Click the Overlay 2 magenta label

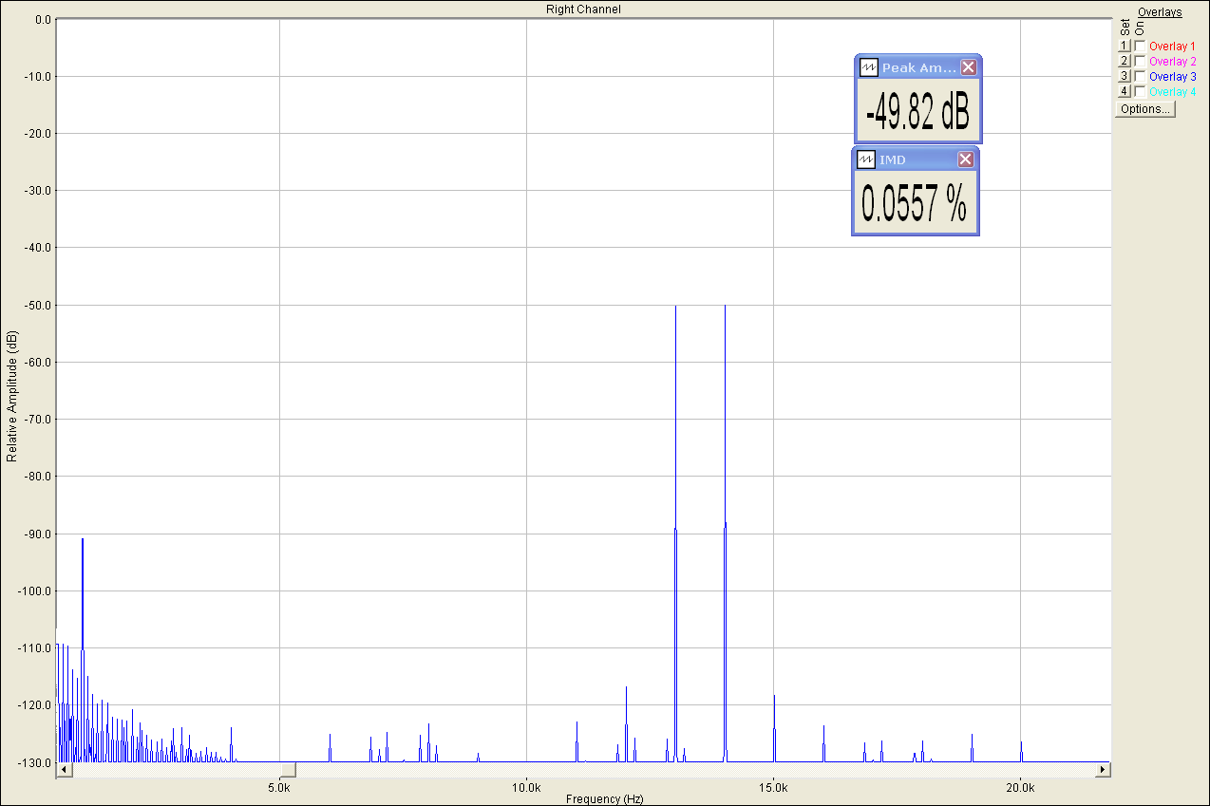(x=1172, y=61)
